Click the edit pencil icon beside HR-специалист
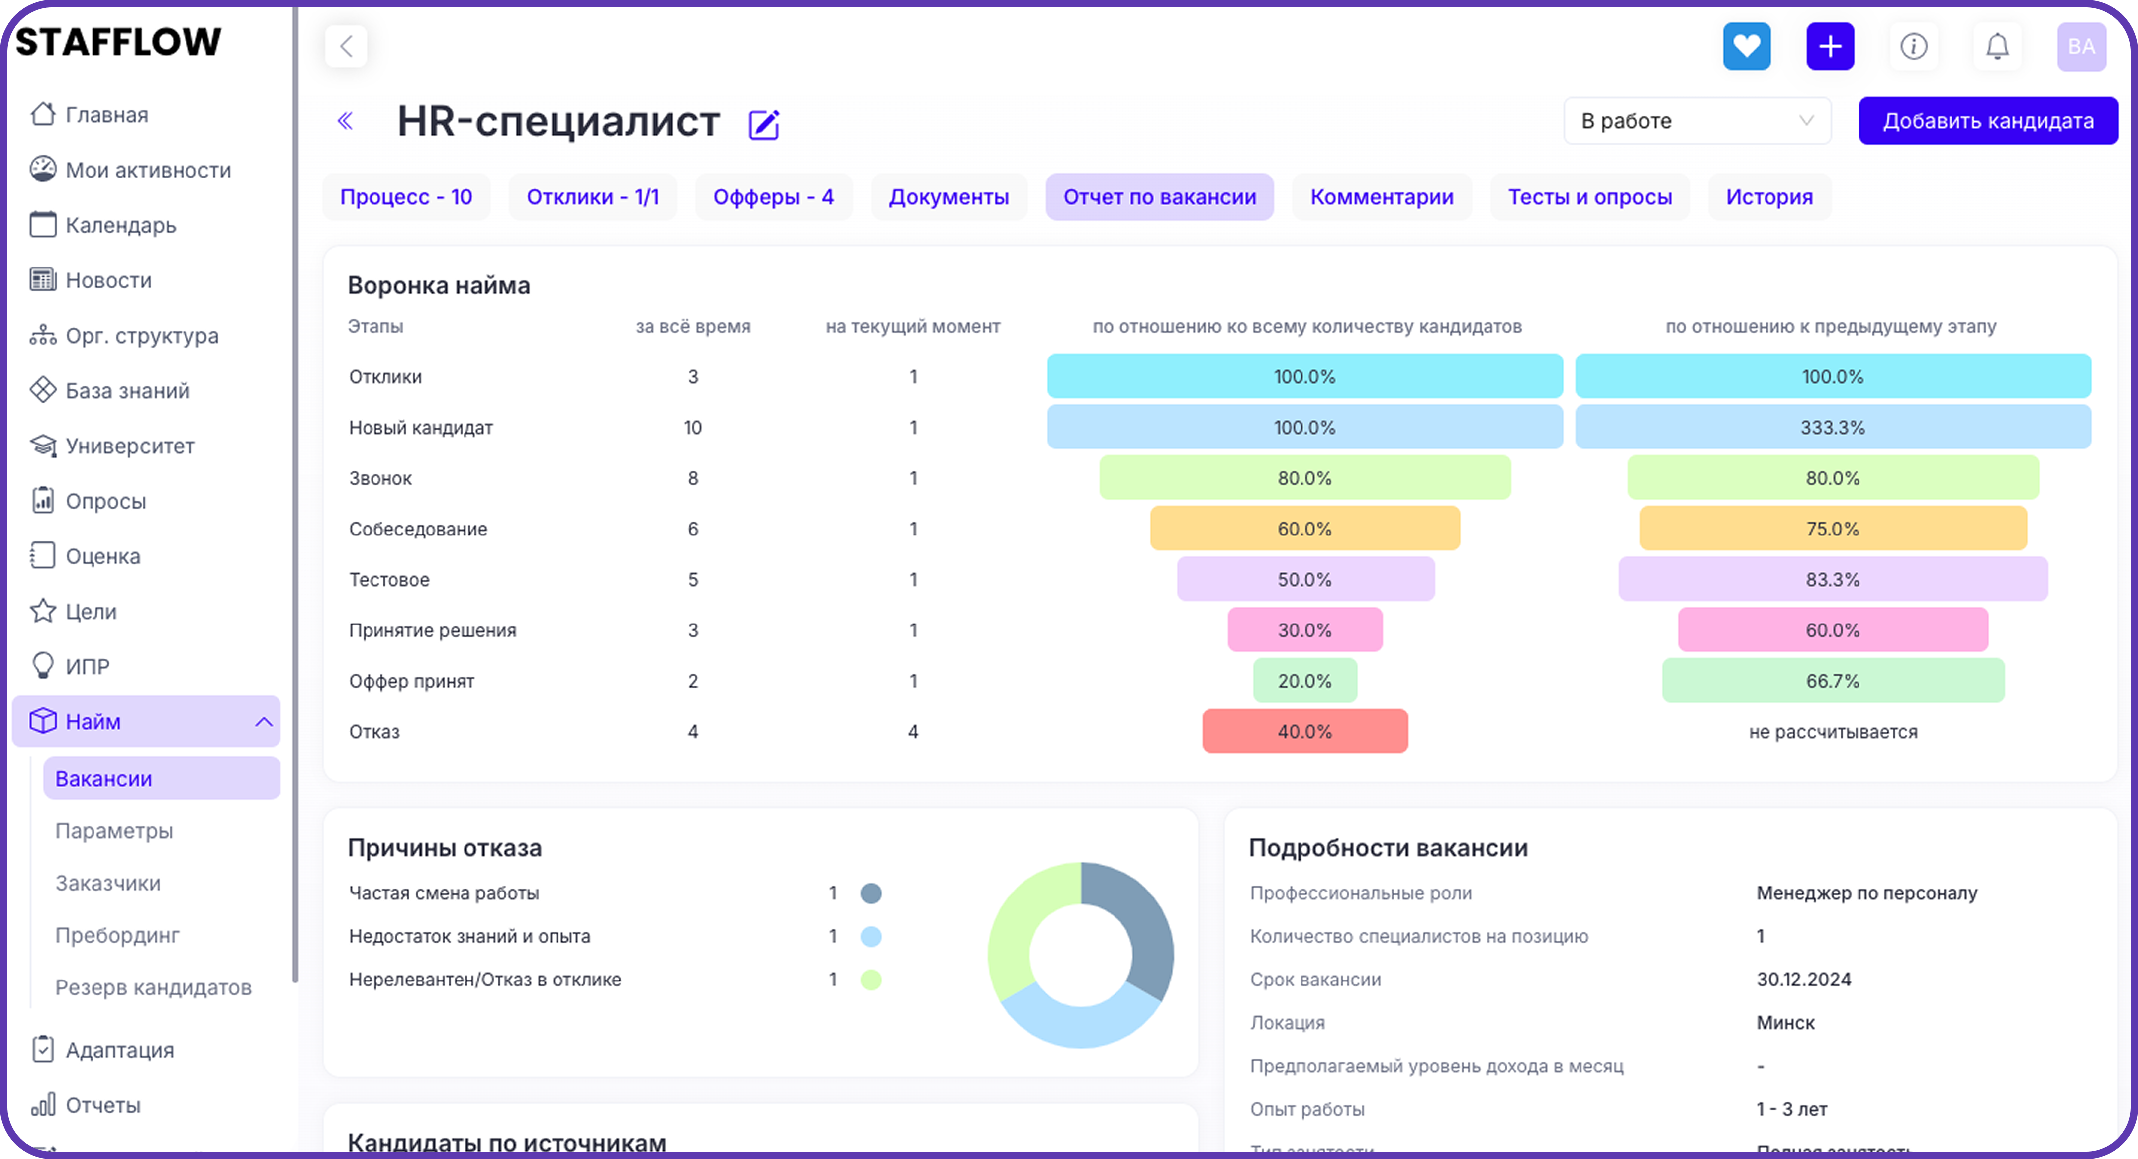The height and width of the screenshot is (1159, 2138). point(763,124)
